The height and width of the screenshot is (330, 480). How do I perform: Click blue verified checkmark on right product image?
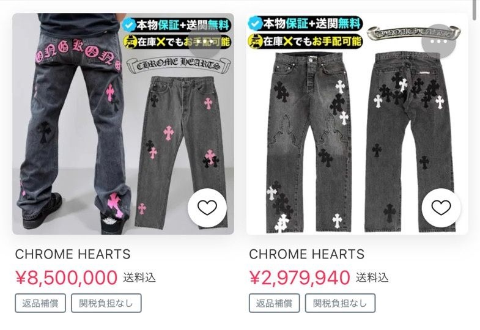tap(256, 23)
